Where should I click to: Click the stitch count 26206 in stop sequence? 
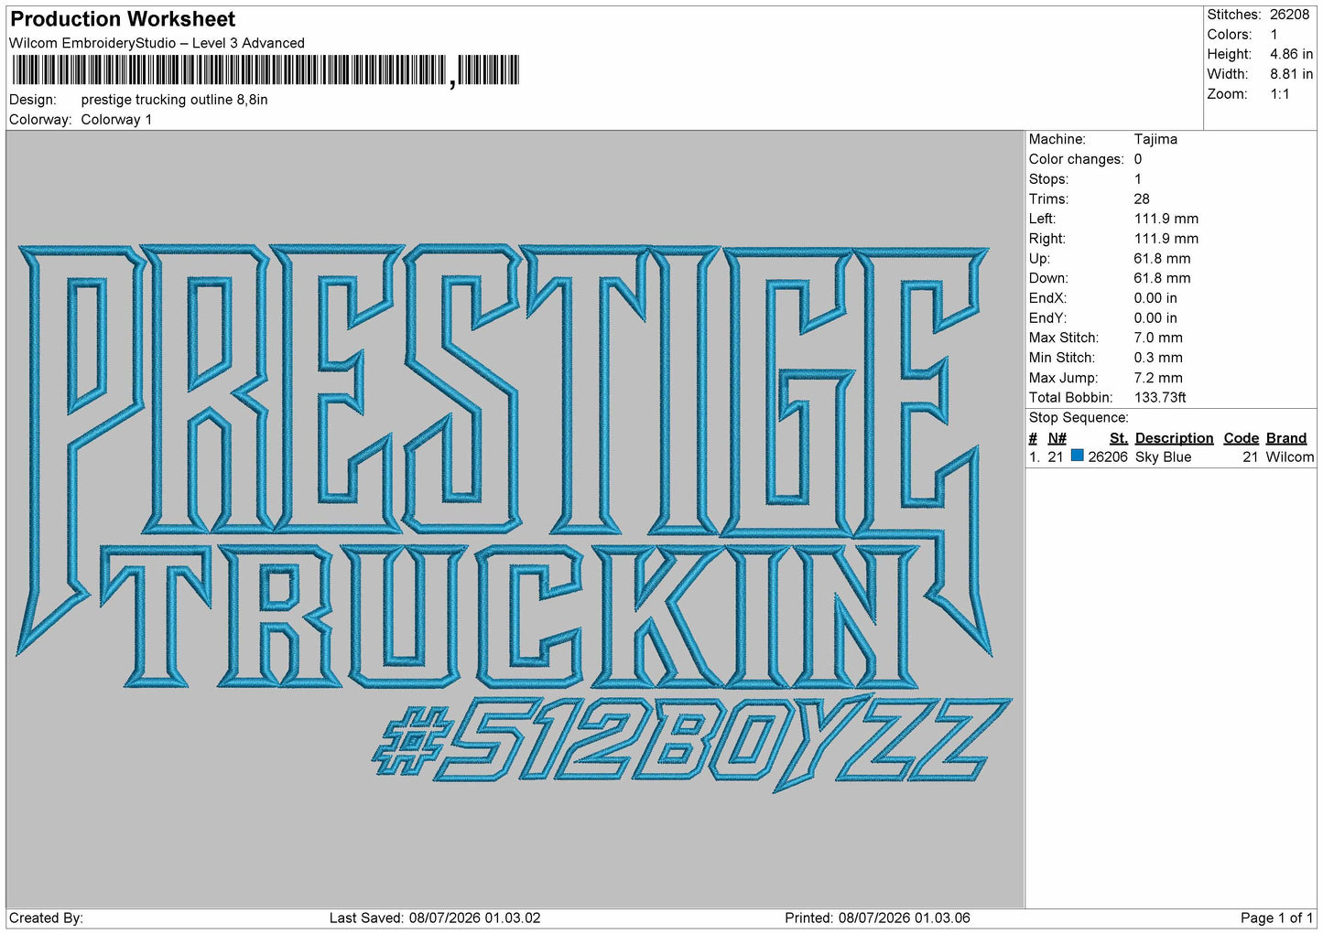tap(1108, 457)
